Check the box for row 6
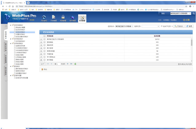196x129 pixels. coord(44,54)
